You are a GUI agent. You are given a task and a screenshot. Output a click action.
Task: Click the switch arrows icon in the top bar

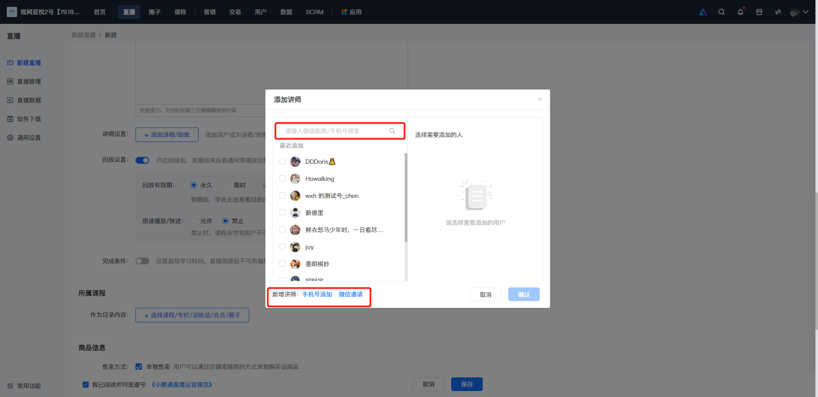coord(778,12)
